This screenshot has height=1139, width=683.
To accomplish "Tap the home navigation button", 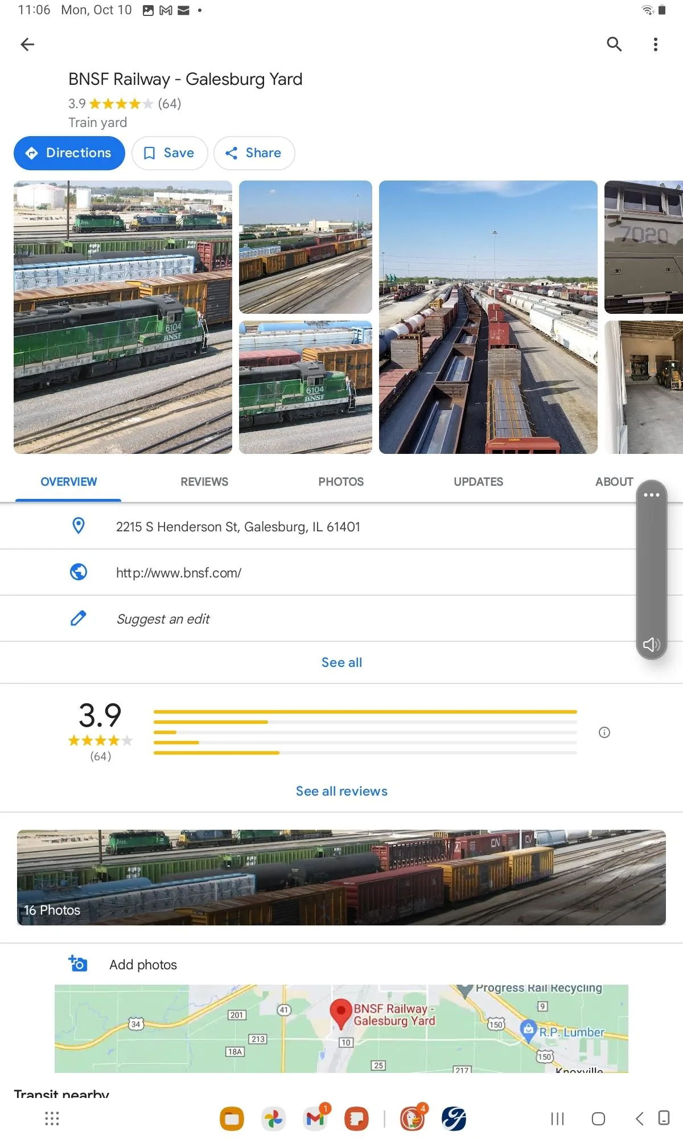I will [598, 1119].
